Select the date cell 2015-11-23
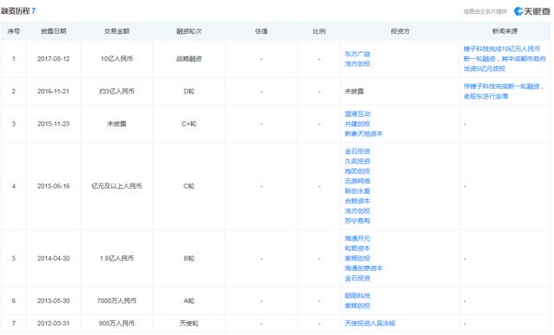 [54, 124]
